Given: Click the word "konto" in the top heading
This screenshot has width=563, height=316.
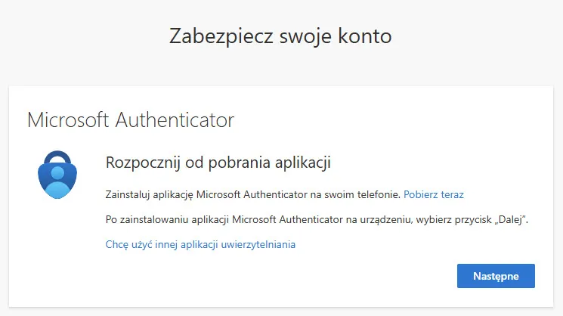Looking at the screenshot, I should click(x=365, y=36).
